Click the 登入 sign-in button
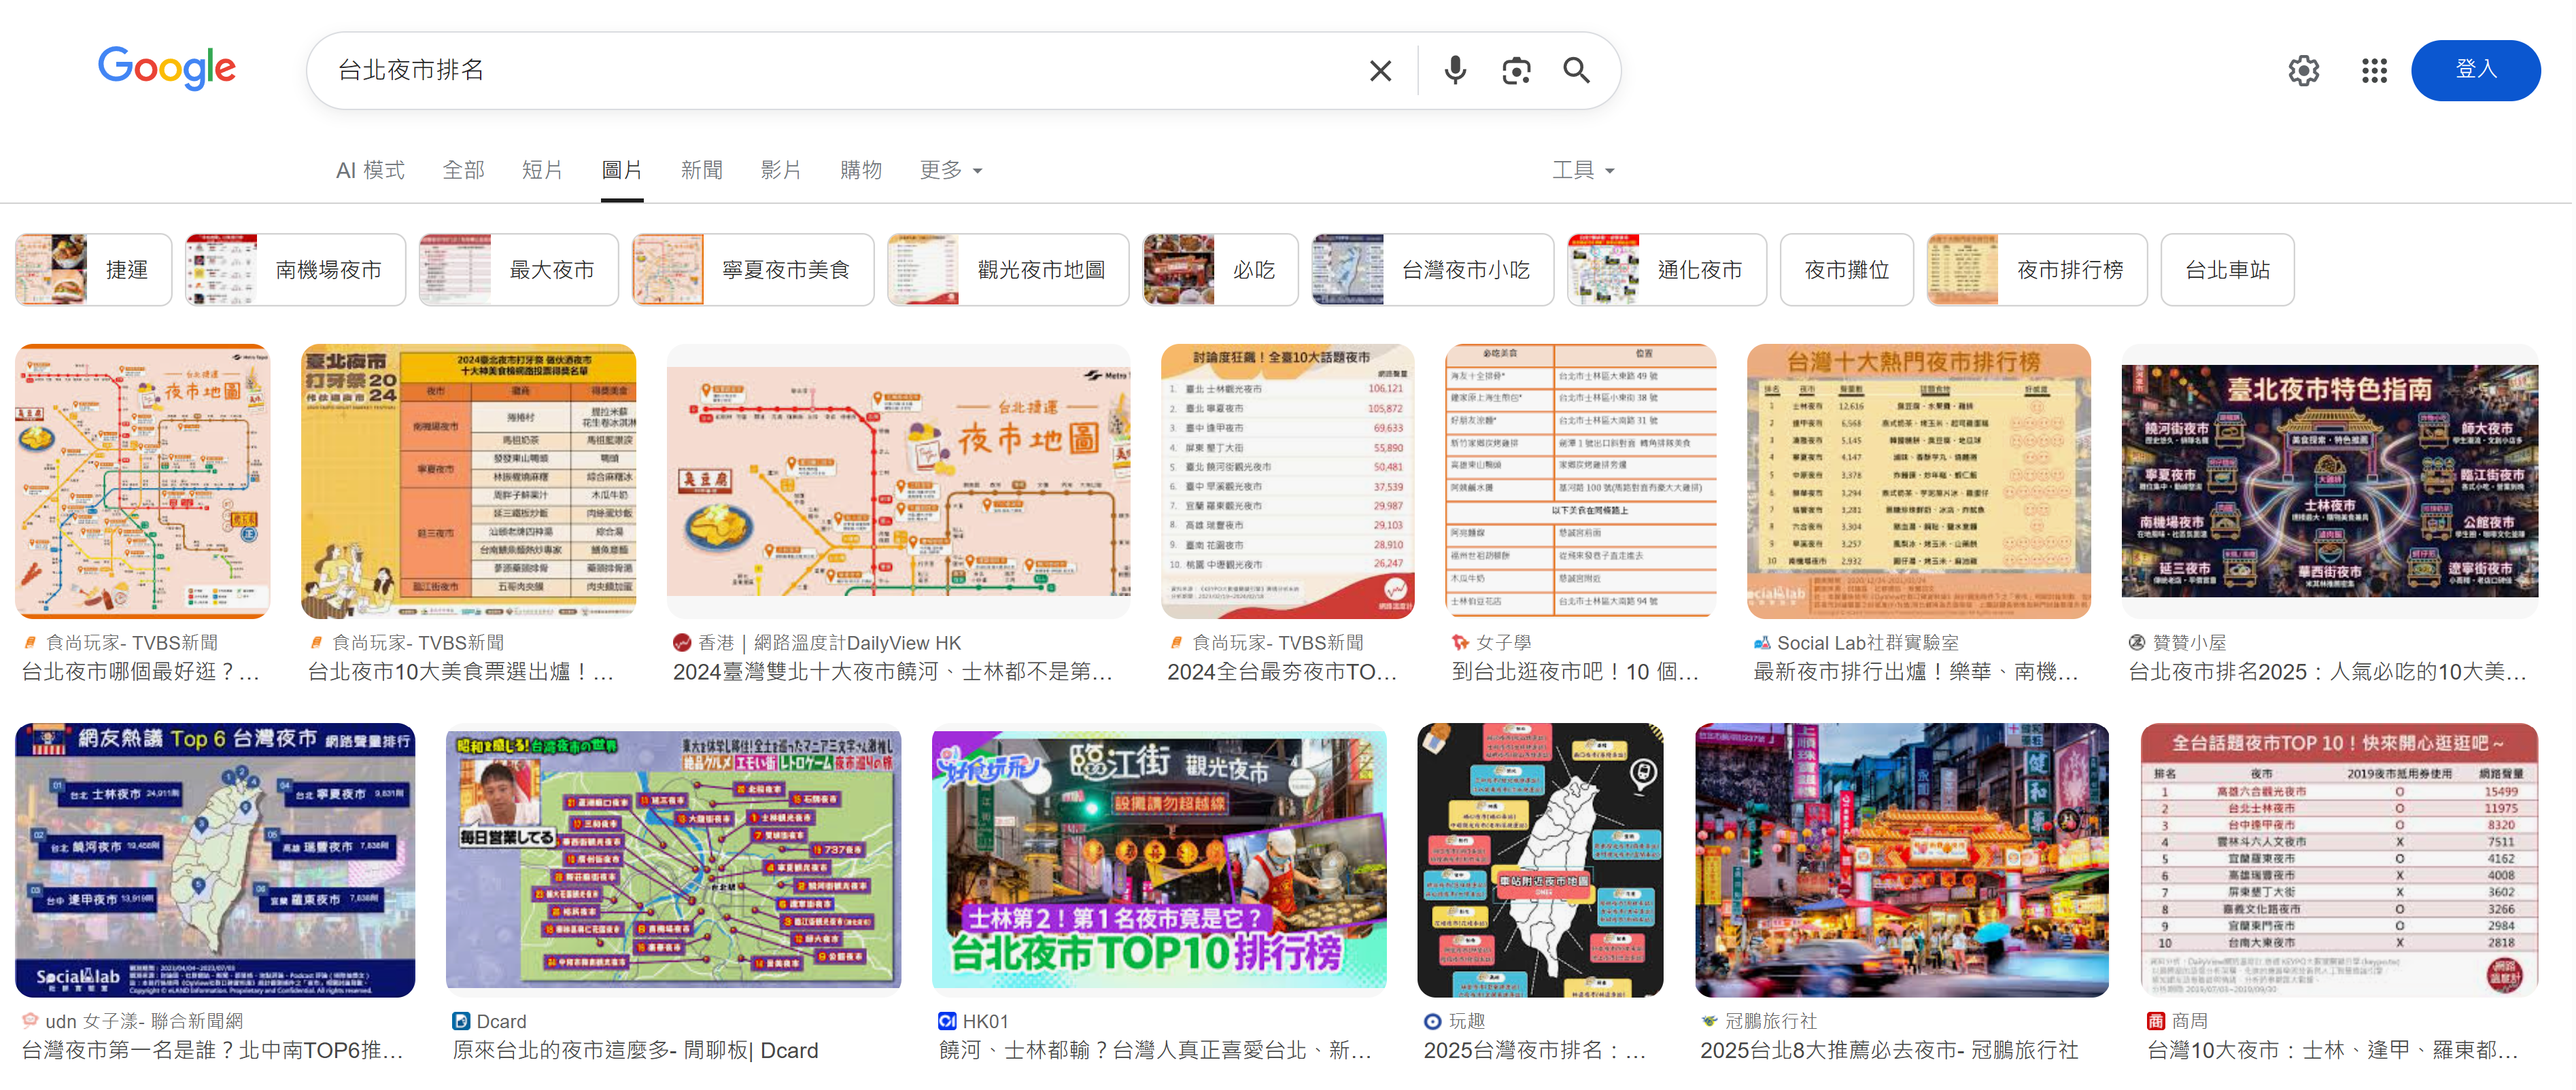The height and width of the screenshot is (1090, 2576). click(2475, 70)
